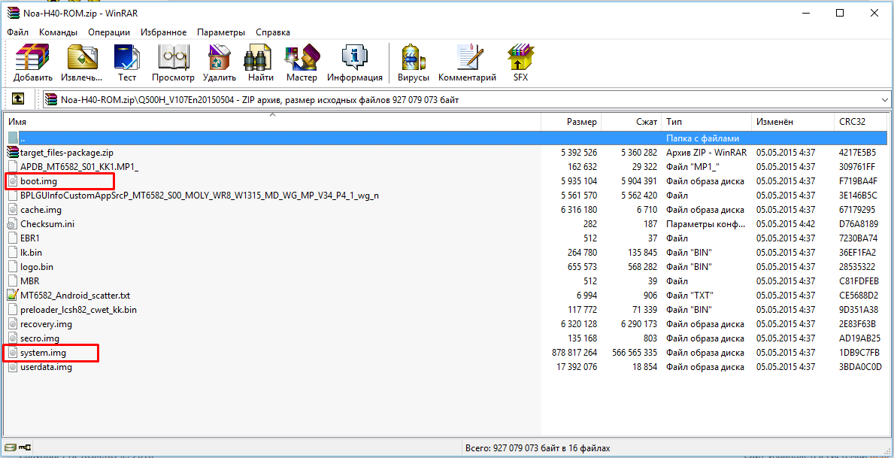Open the Избранное menu
Screen dimensions: 894x458
(164, 32)
